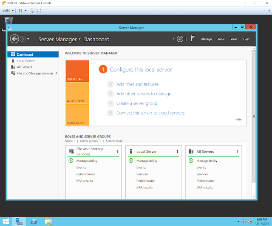
Task: Launch PowerShell from the taskbar
Action: tap(34, 221)
